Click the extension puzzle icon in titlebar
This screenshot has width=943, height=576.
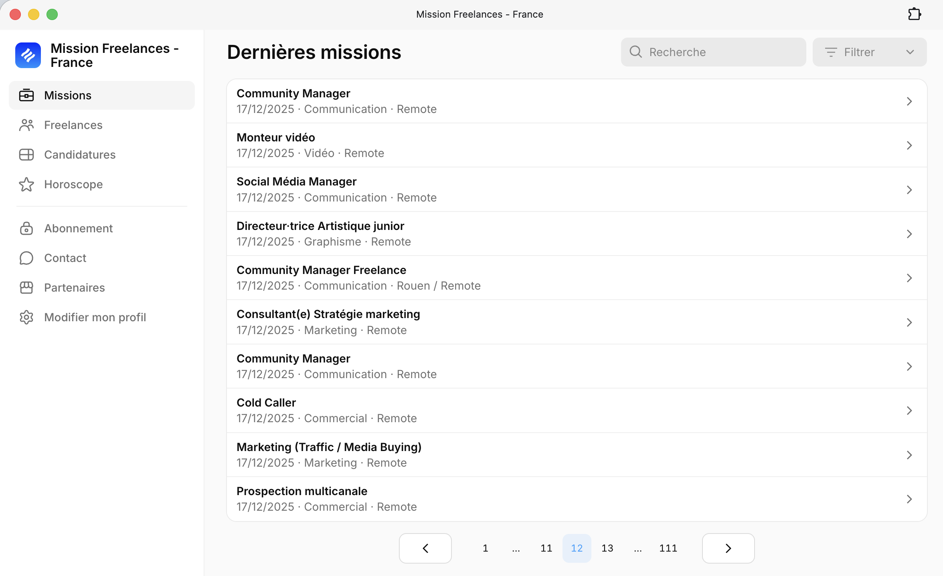(915, 14)
